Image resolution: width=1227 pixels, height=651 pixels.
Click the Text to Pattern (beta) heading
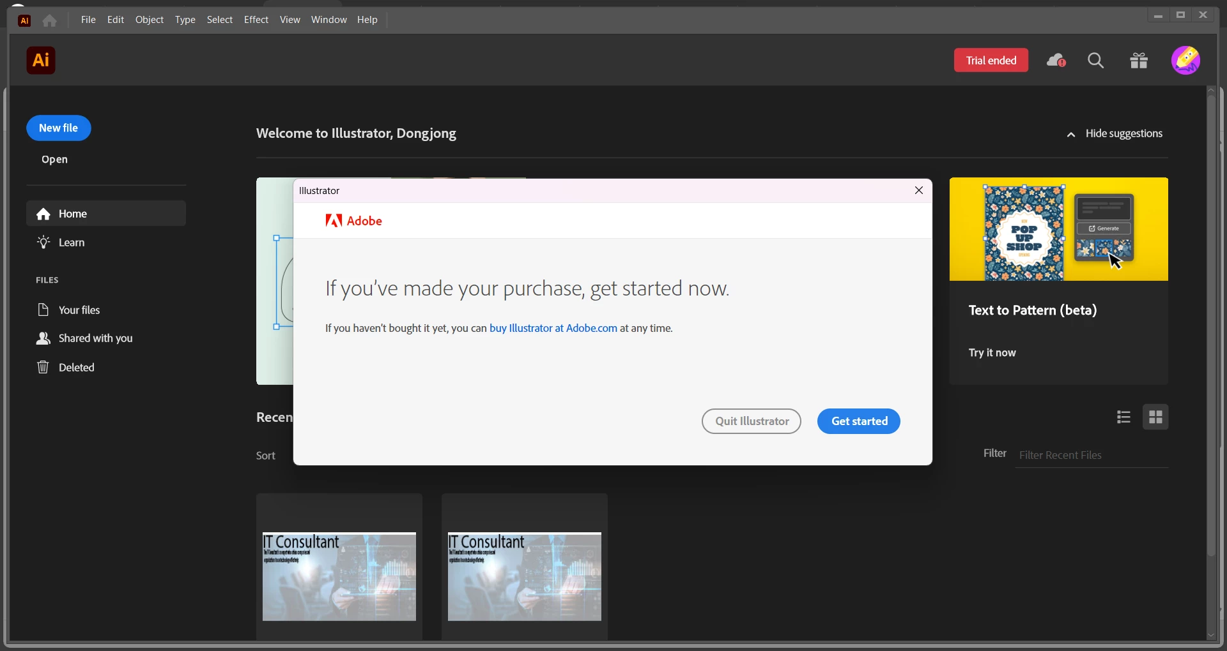point(1033,311)
